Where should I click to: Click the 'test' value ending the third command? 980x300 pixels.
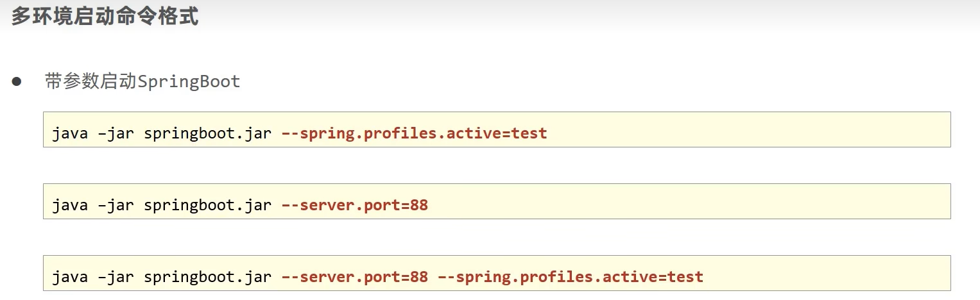point(685,278)
